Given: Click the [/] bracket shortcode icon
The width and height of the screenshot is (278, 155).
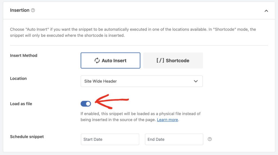Looking at the screenshot, I should (160, 60).
